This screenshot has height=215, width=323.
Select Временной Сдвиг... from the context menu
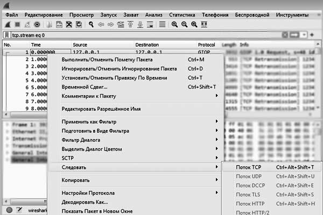coord(136,87)
